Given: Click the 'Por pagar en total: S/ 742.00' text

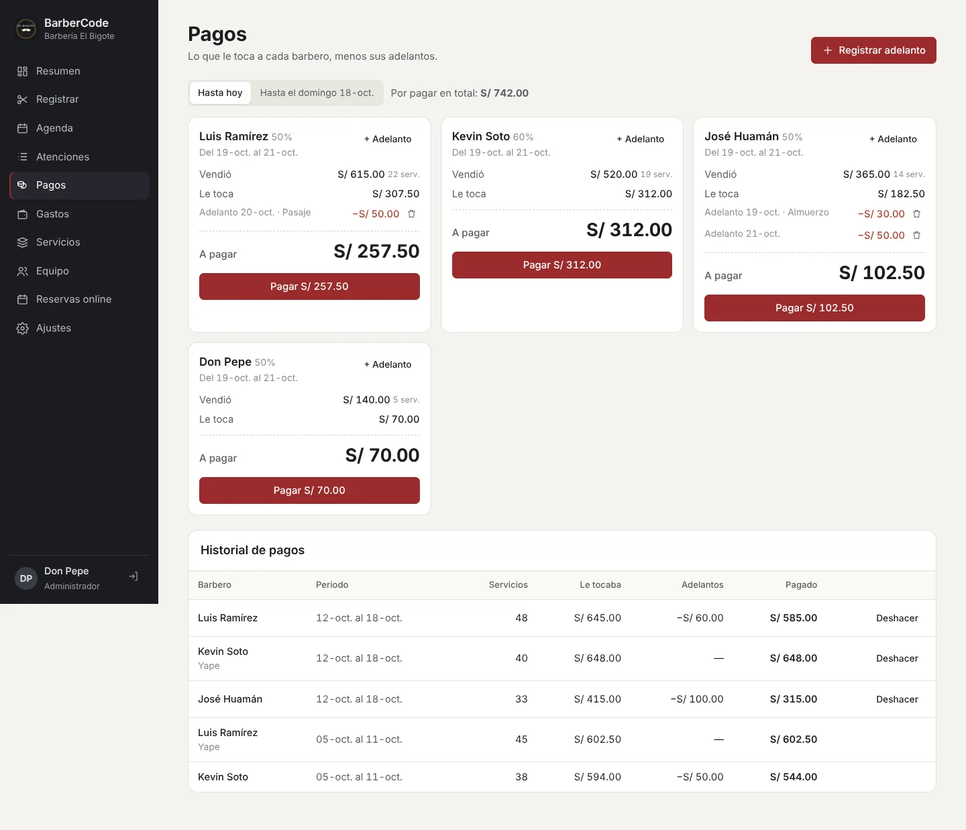Looking at the screenshot, I should point(460,93).
